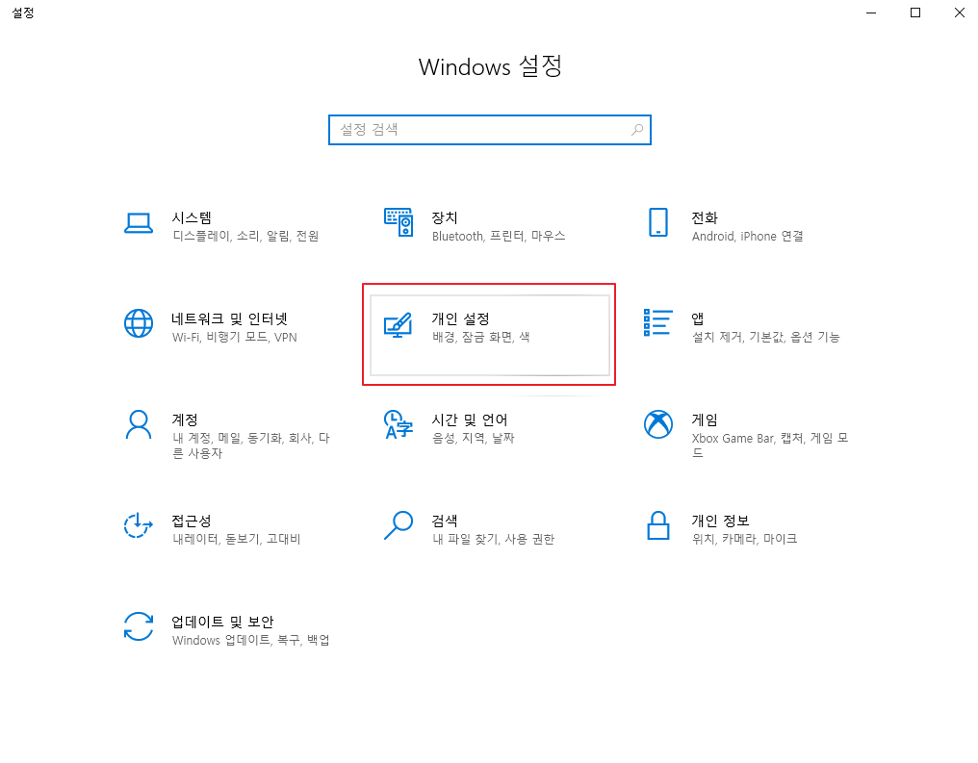Viewport: 978px width, 763px height.
Task: Click the 게임 title text
Action: [705, 420]
